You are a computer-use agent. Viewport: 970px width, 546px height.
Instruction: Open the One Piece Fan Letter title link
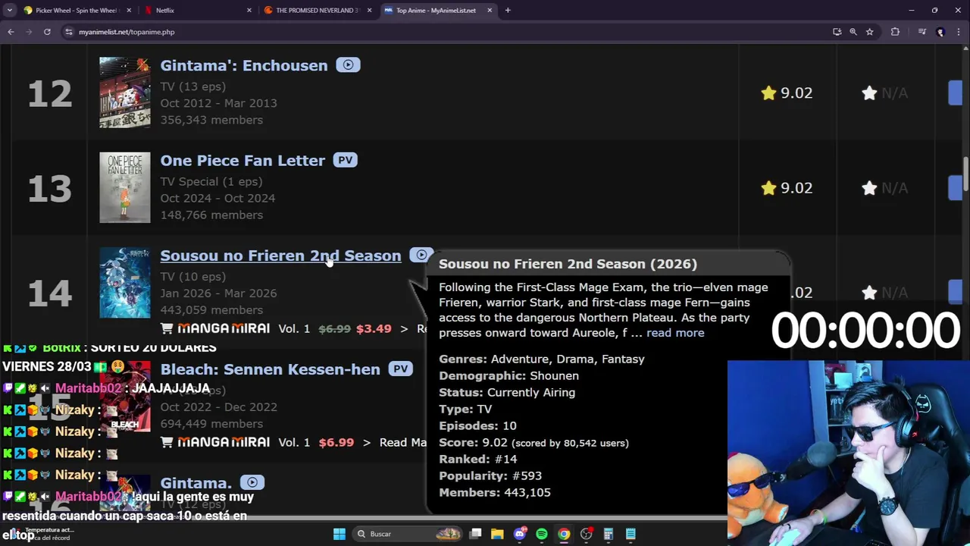click(242, 160)
